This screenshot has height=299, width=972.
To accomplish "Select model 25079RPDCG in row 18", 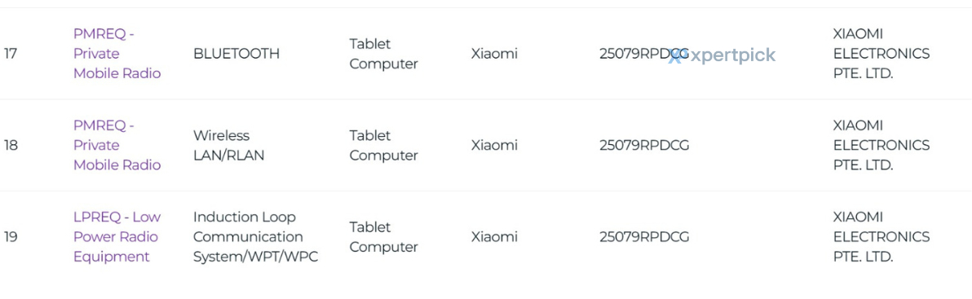I will pos(644,146).
